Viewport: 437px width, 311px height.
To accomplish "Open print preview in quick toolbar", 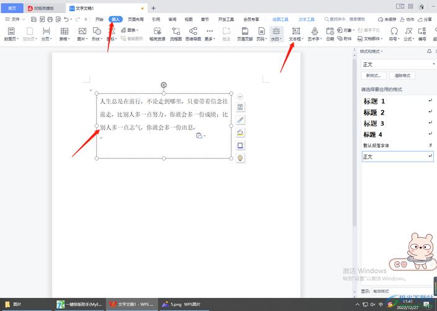I will point(58,19).
